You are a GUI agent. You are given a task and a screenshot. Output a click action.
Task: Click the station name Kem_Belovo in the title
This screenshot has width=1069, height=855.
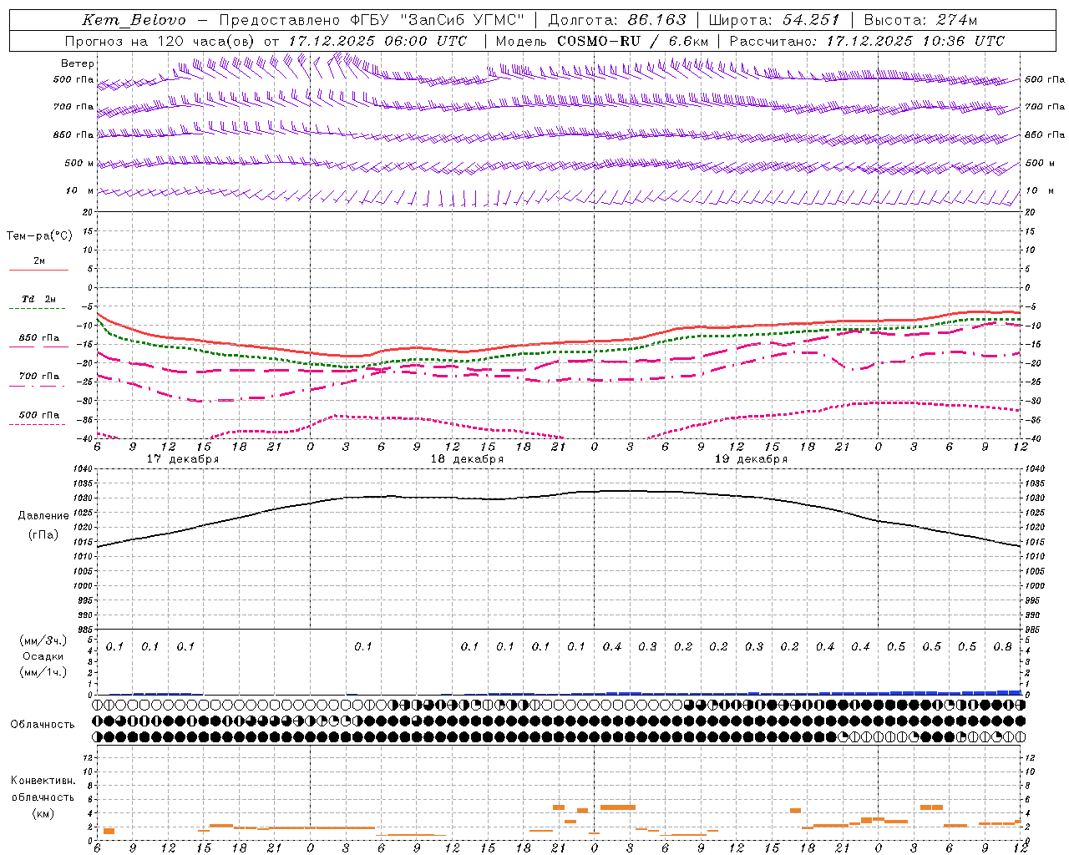(x=134, y=20)
